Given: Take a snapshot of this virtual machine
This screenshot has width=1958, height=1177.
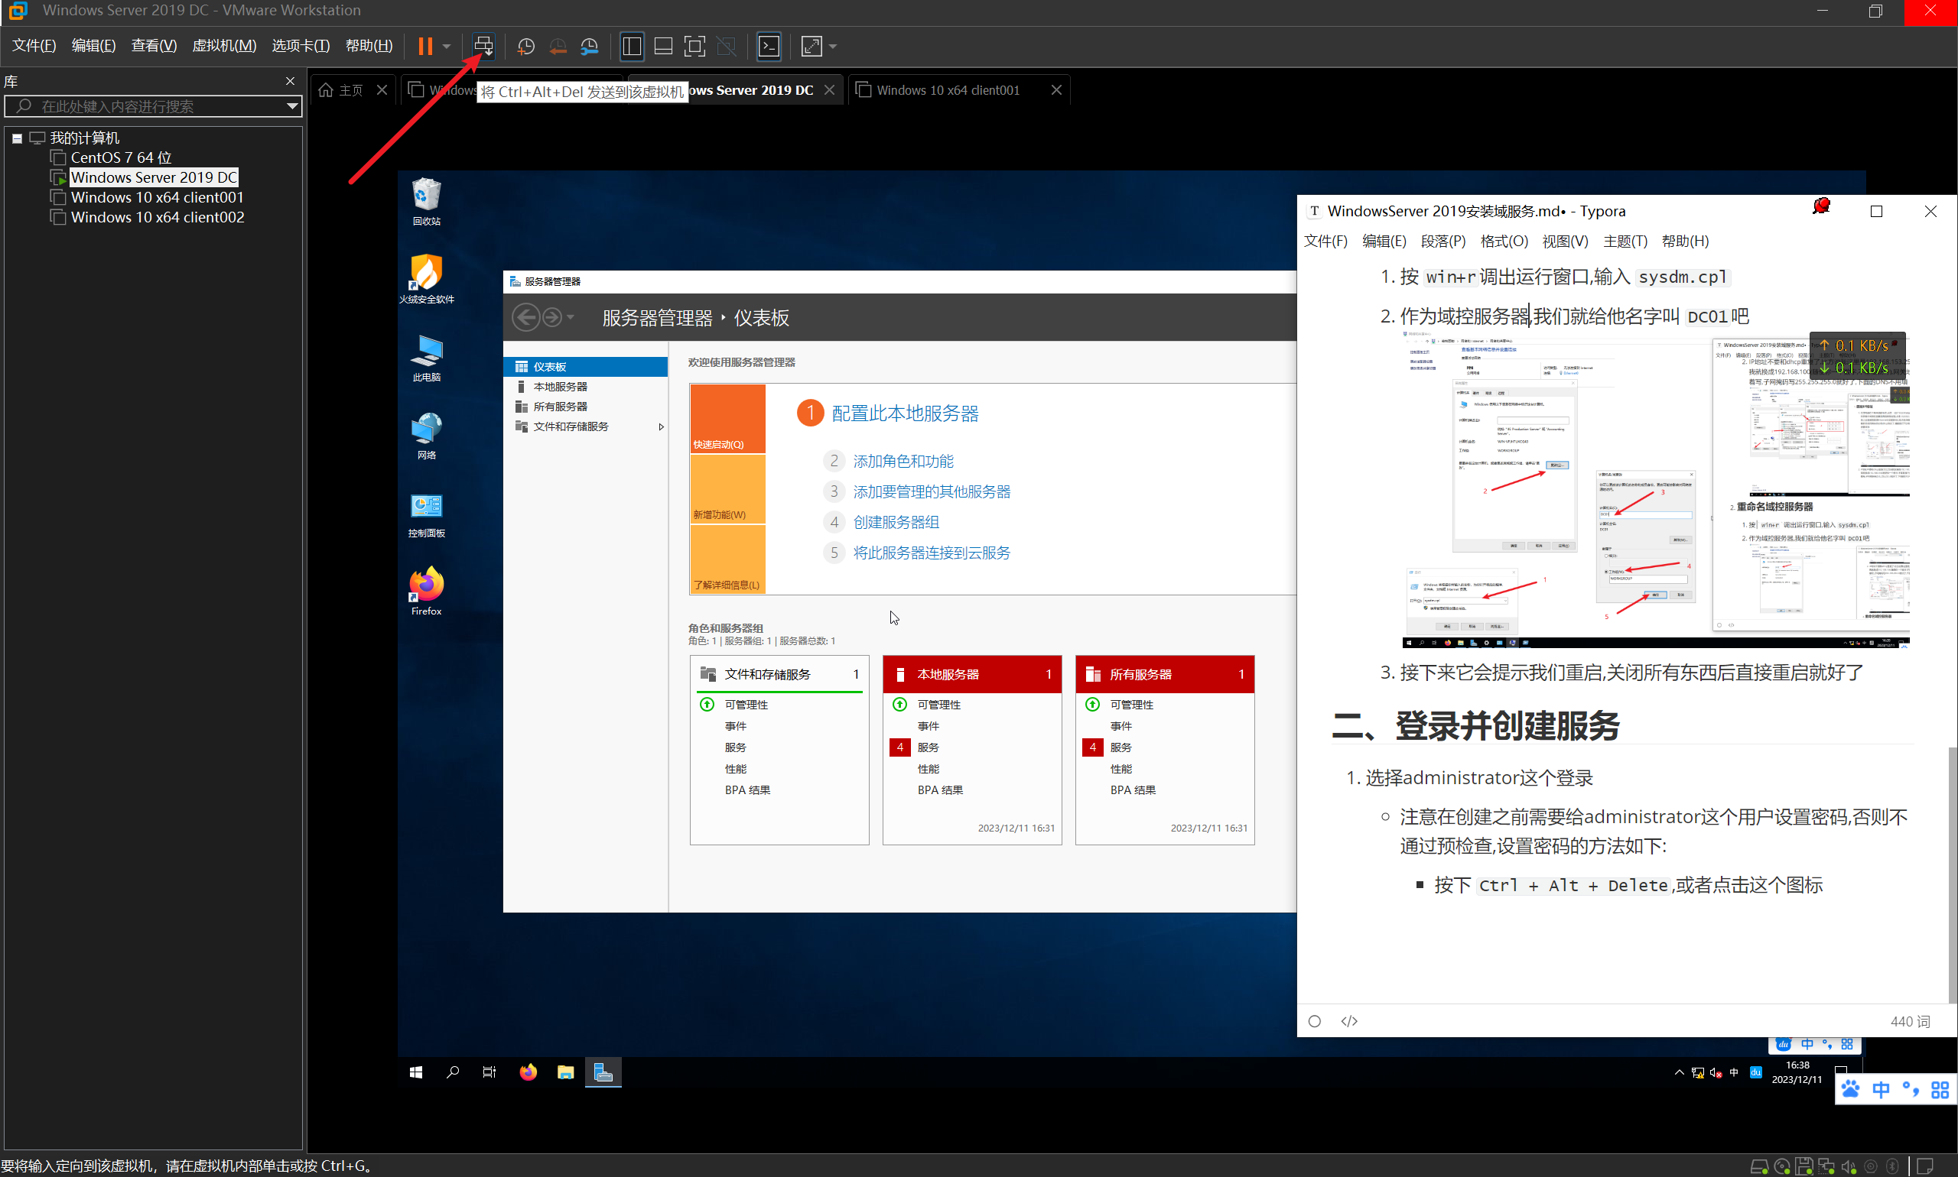Looking at the screenshot, I should click(x=525, y=46).
